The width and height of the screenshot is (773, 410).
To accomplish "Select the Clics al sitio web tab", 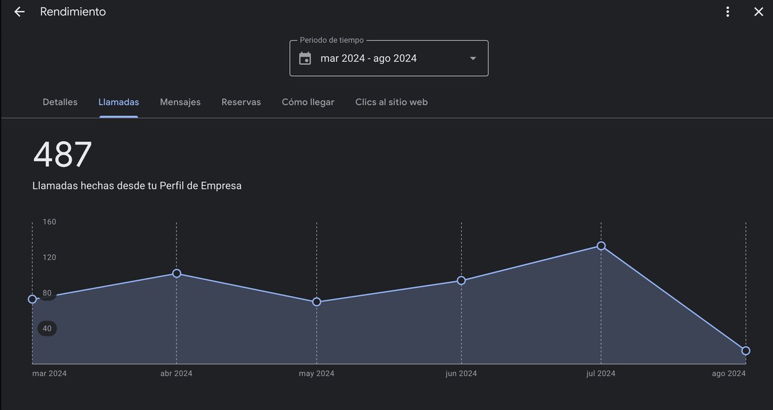I will point(392,102).
